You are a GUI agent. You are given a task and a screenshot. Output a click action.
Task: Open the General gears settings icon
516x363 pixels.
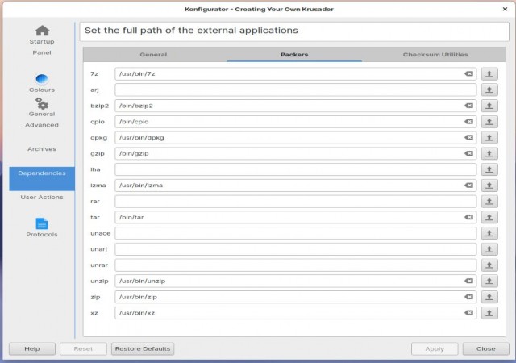click(x=42, y=103)
